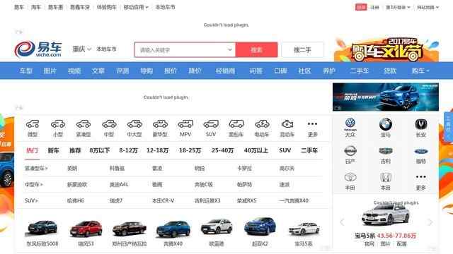Switch to the 热门 tab

click(32, 150)
